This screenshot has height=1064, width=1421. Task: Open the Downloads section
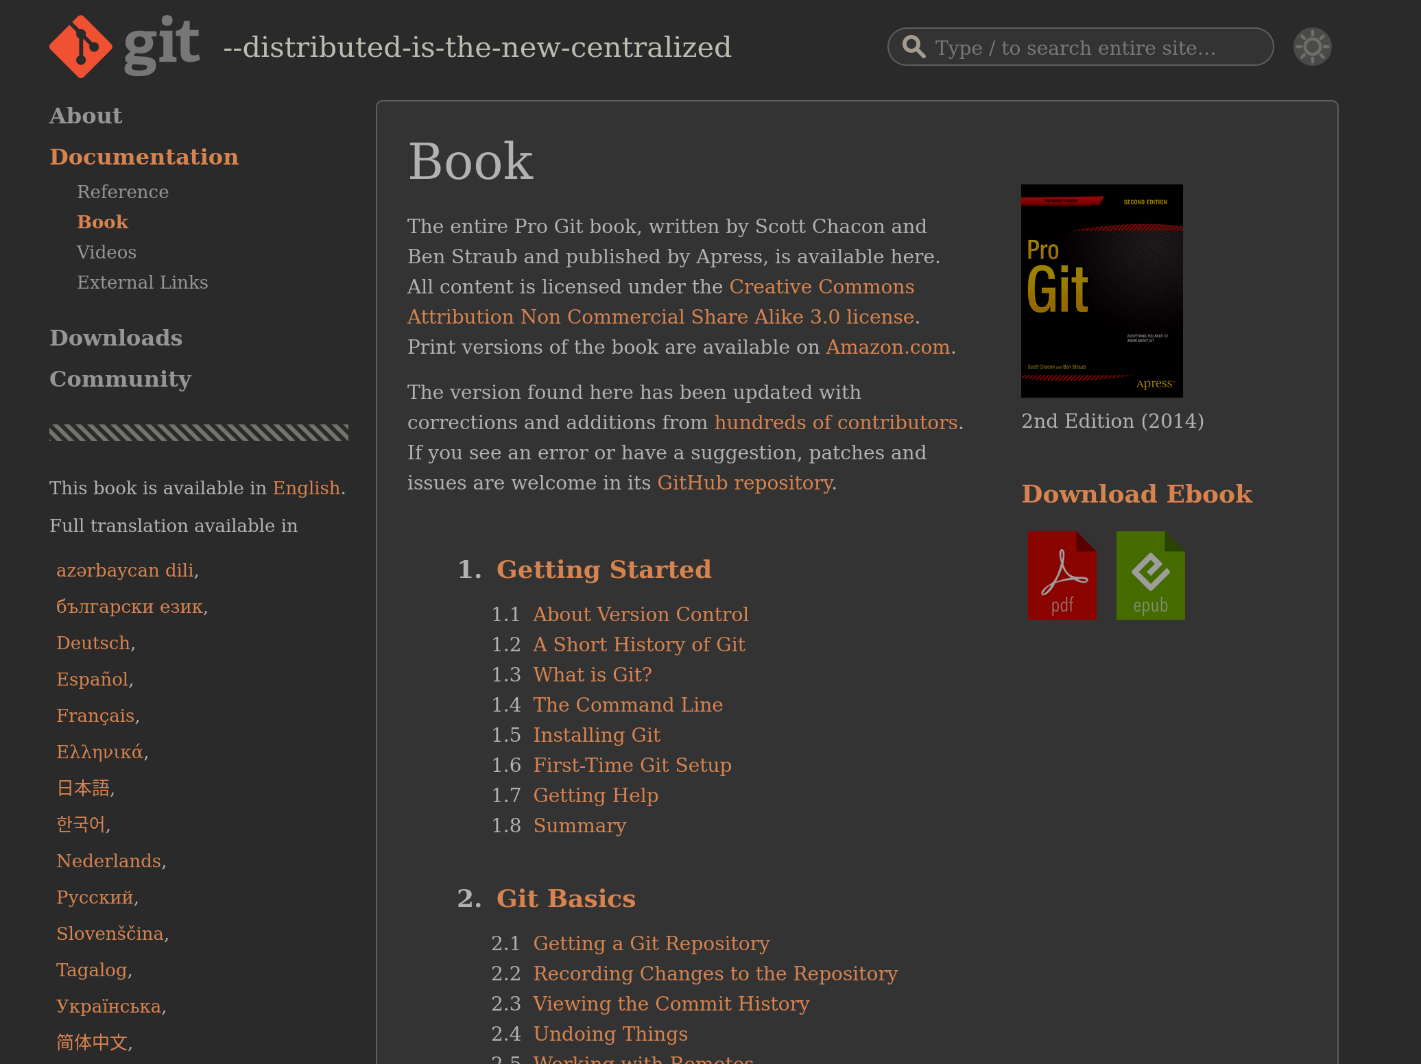pos(116,338)
